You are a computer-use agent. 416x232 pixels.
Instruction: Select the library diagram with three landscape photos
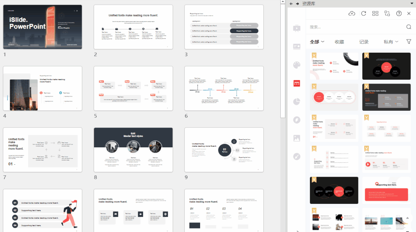386,220
